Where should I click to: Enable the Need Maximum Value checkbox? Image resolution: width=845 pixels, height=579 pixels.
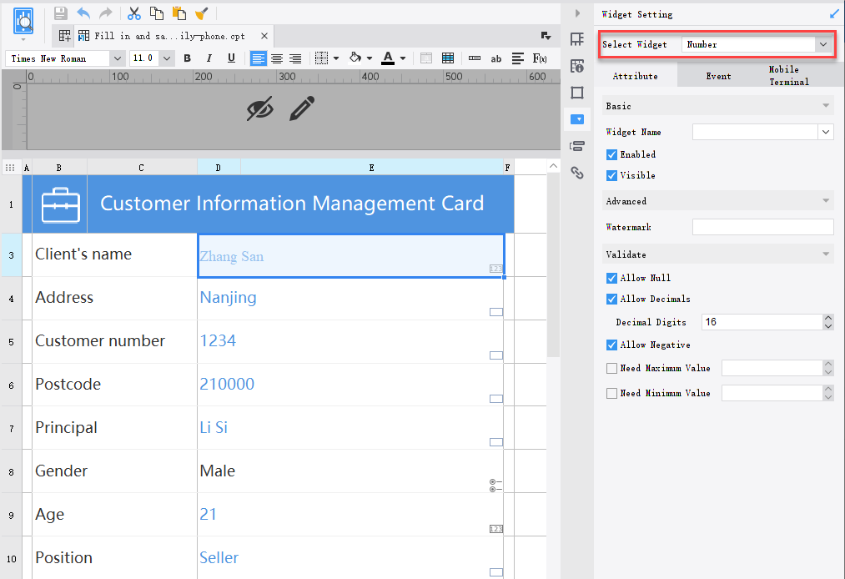pos(611,368)
